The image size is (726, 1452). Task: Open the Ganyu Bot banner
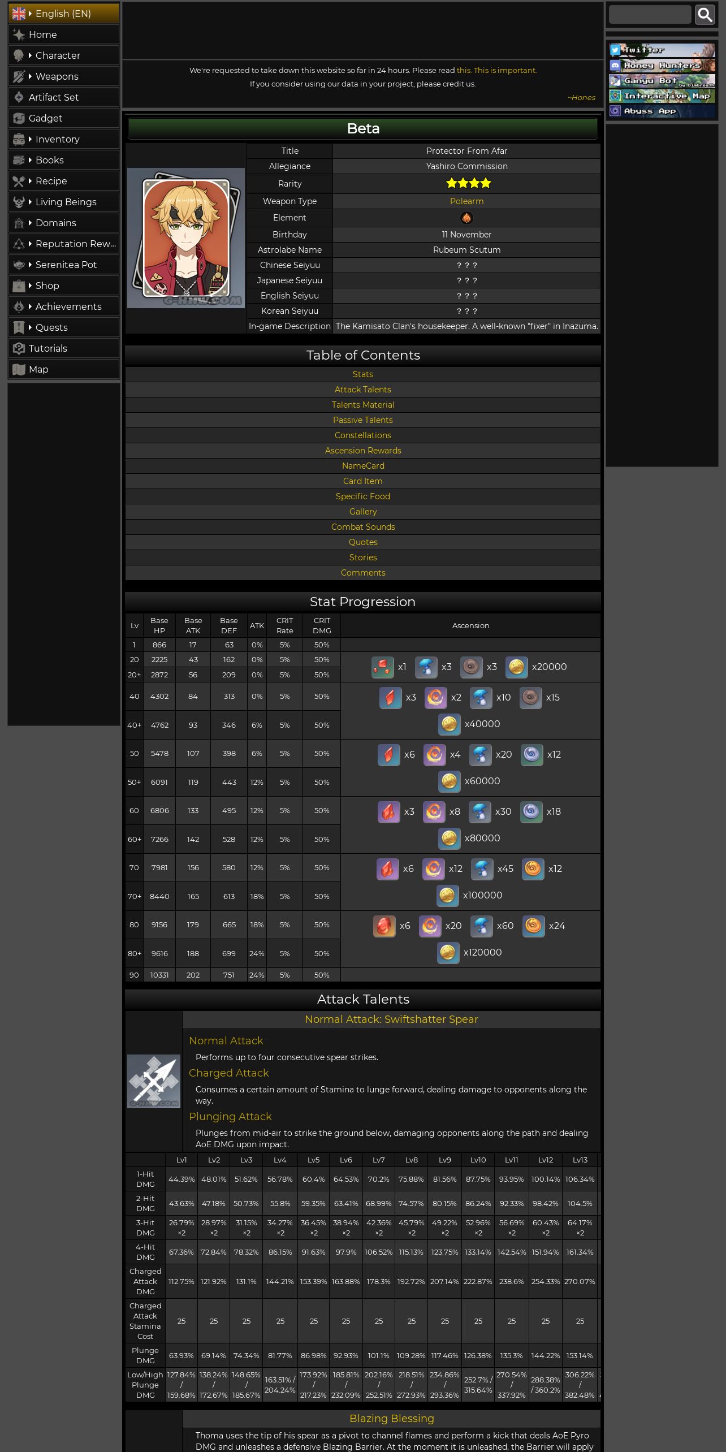pyautogui.click(x=662, y=81)
